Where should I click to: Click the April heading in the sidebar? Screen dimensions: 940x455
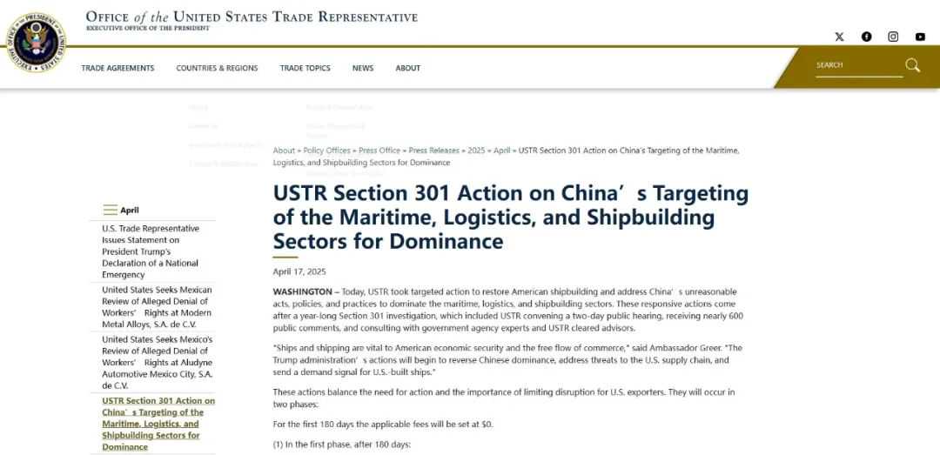point(130,211)
